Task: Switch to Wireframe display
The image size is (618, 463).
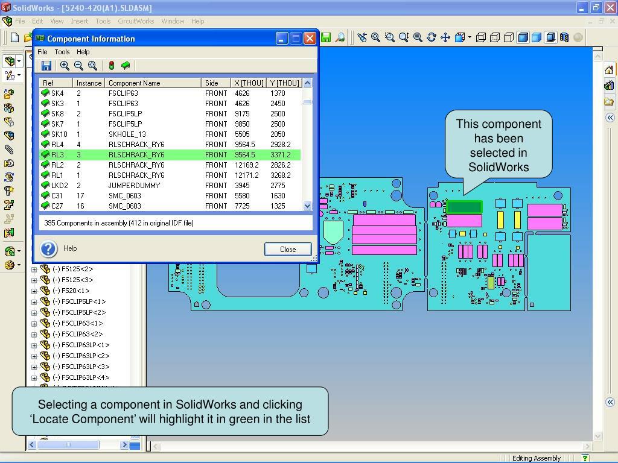Action: [x=481, y=37]
